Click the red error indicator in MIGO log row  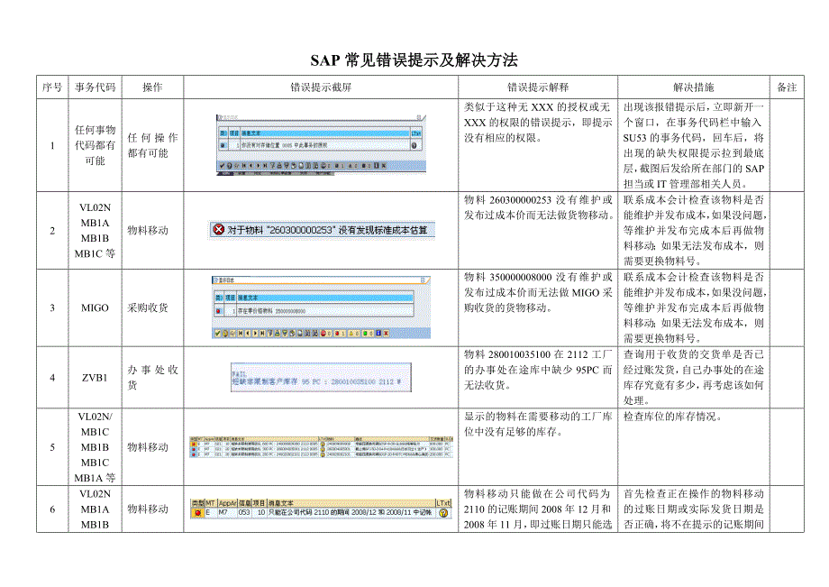coord(219,310)
